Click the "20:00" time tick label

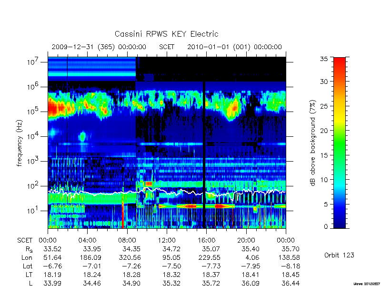pyautogui.click(x=246, y=241)
